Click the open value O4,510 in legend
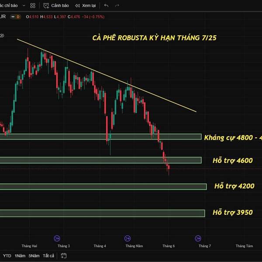The width and height of the screenshot is (262, 262). [x=32, y=17]
